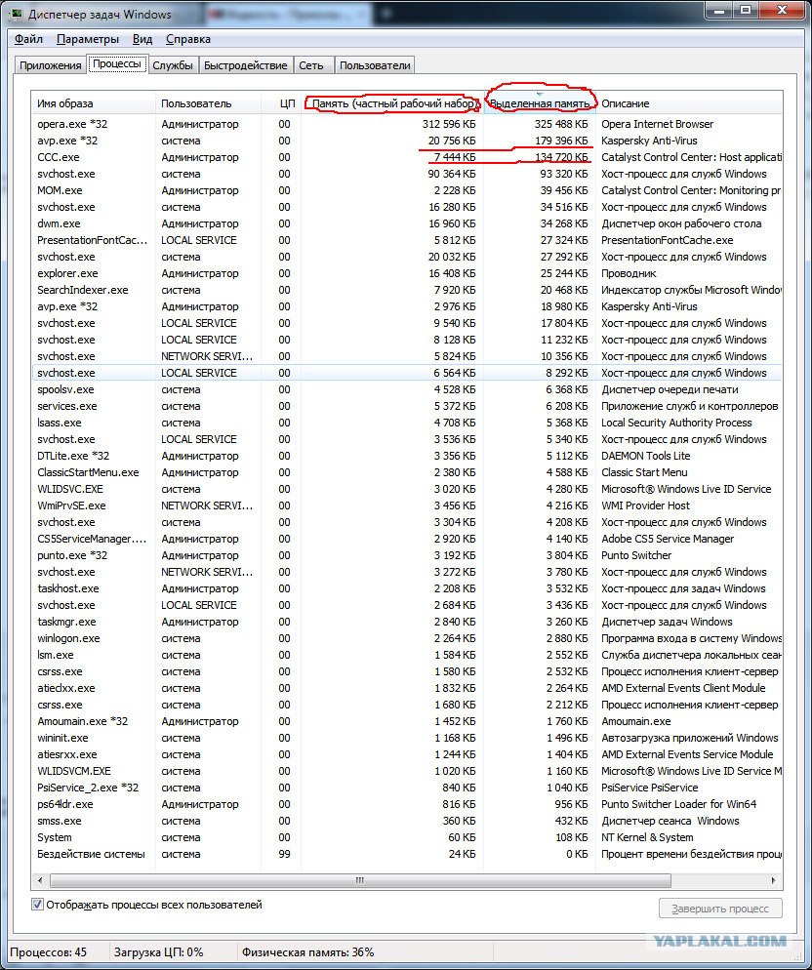Select the ClassicStartMenu.exe process

(x=407, y=472)
